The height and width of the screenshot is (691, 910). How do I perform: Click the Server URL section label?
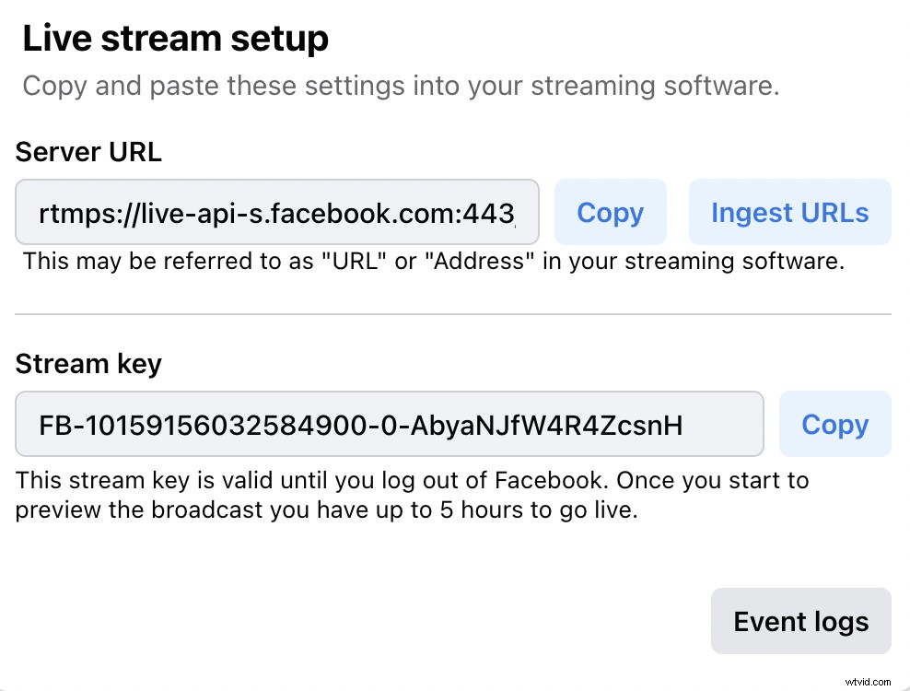tap(87, 151)
